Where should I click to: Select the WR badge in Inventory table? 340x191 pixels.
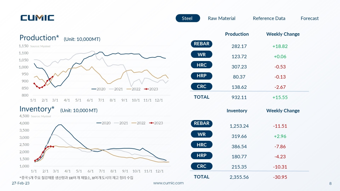[x=202, y=134]
